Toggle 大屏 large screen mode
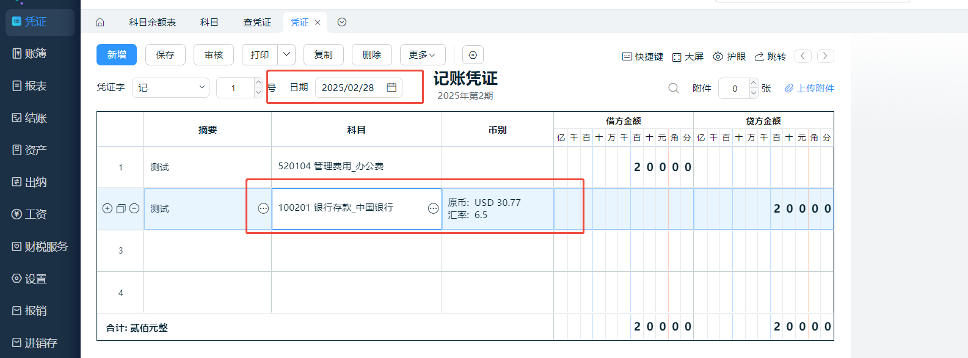Image resolution: width=968 pixels, height=358 pixels. 688,56
